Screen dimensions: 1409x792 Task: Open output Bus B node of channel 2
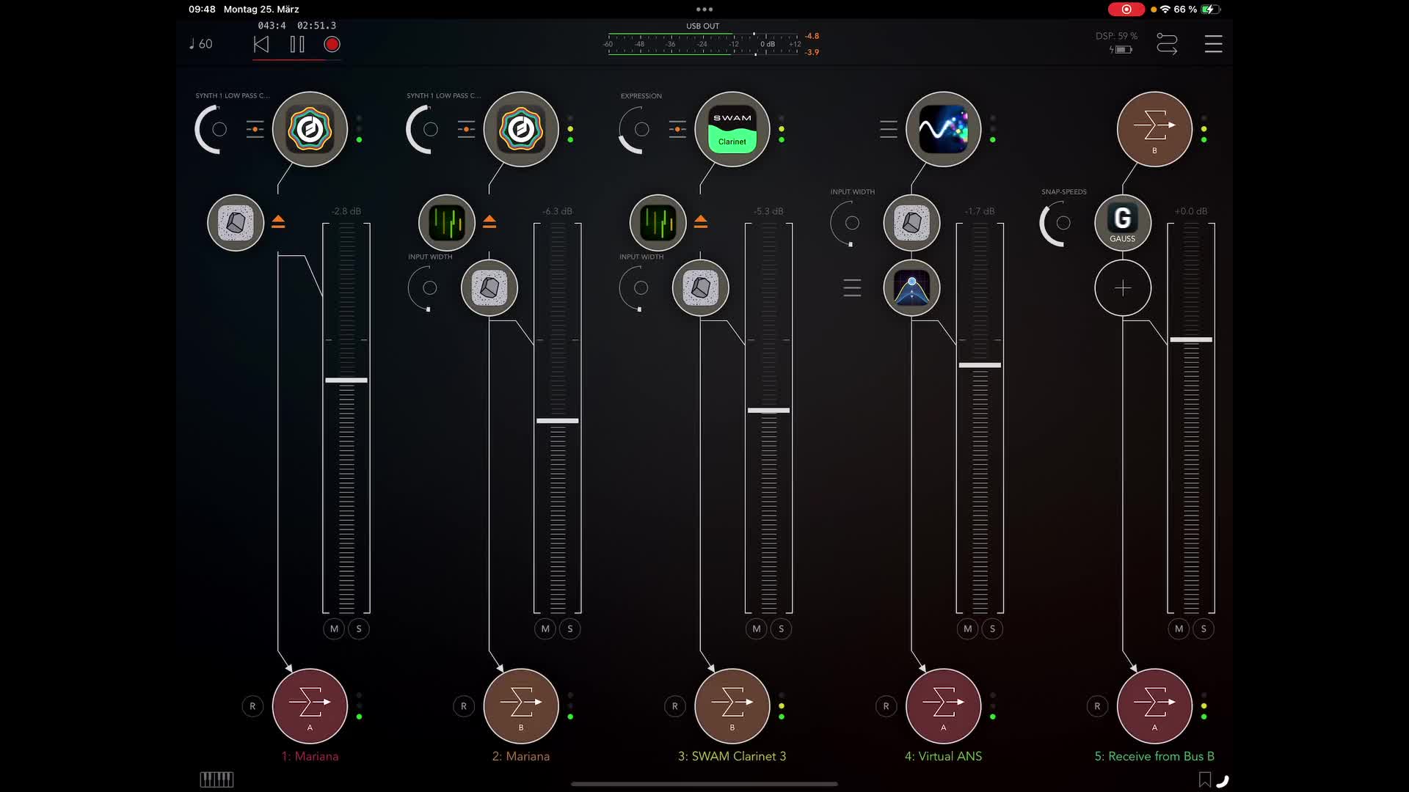(521, 706)
